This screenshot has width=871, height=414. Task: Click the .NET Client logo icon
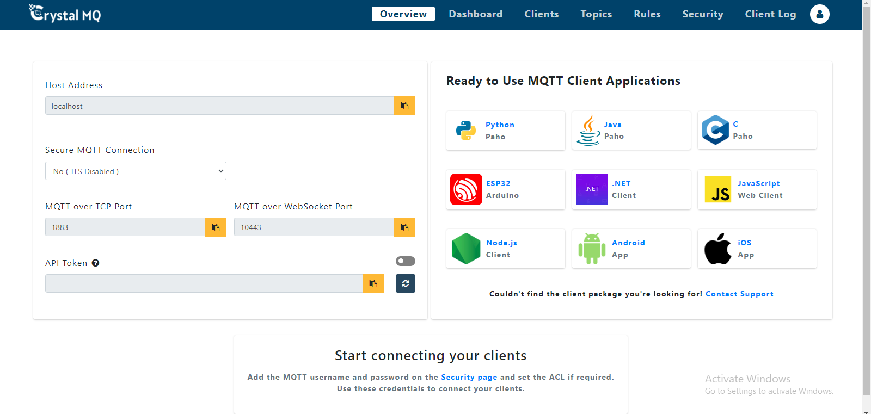click(x=592, y=189)
